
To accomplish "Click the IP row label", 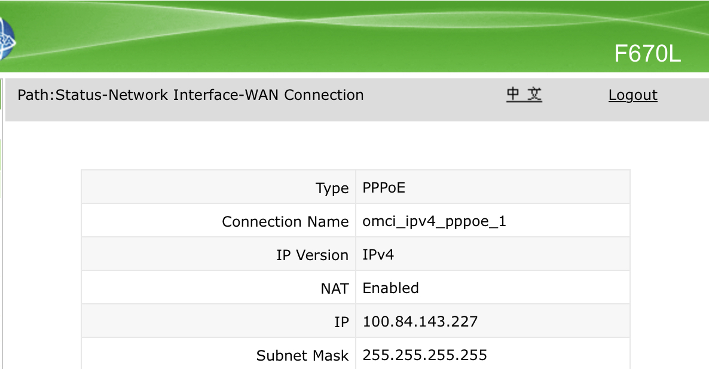I will coord(341,322).
